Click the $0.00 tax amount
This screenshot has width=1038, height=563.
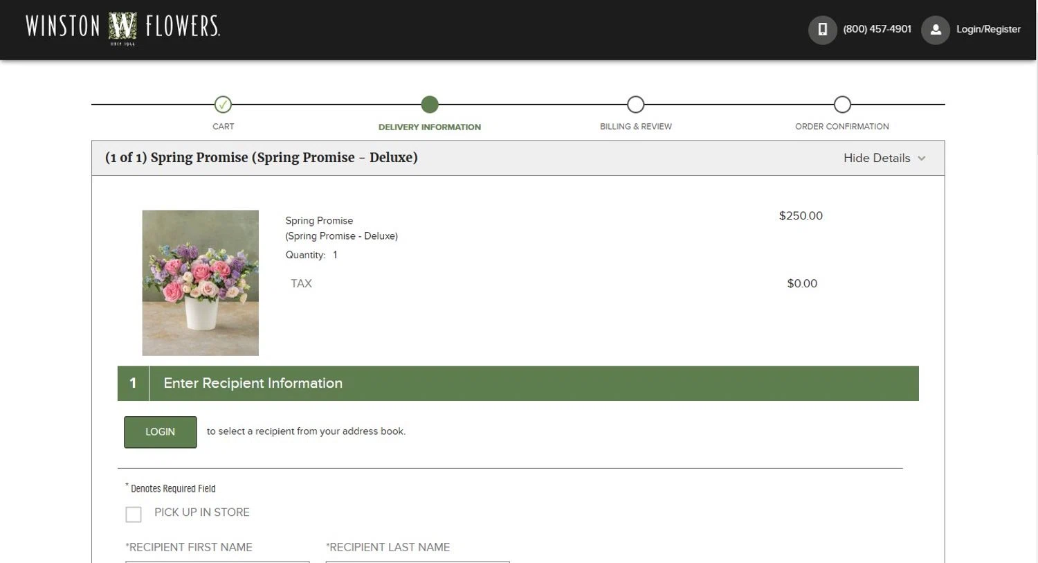(x=802, y=284)
